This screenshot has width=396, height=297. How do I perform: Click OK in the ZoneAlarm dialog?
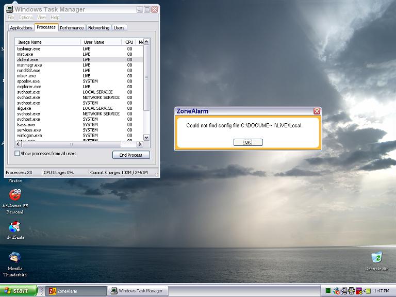coord(247,142)
